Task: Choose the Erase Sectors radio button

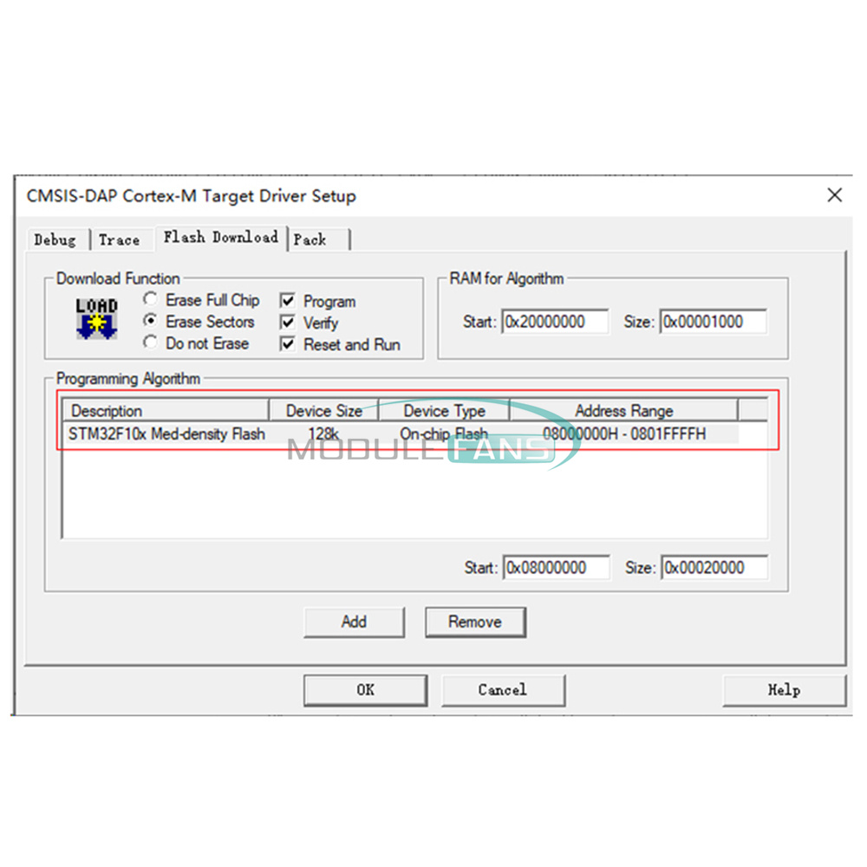Action: (x=150, y=321)
